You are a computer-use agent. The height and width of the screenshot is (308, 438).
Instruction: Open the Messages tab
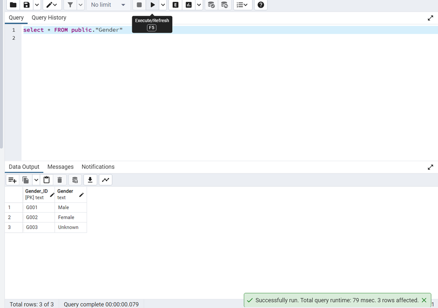60,167
